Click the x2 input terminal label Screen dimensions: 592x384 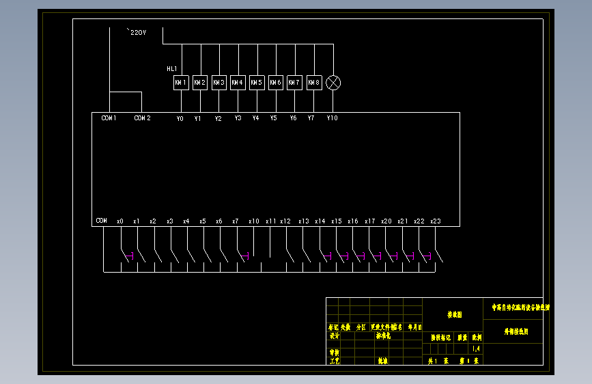pos(152,221)
